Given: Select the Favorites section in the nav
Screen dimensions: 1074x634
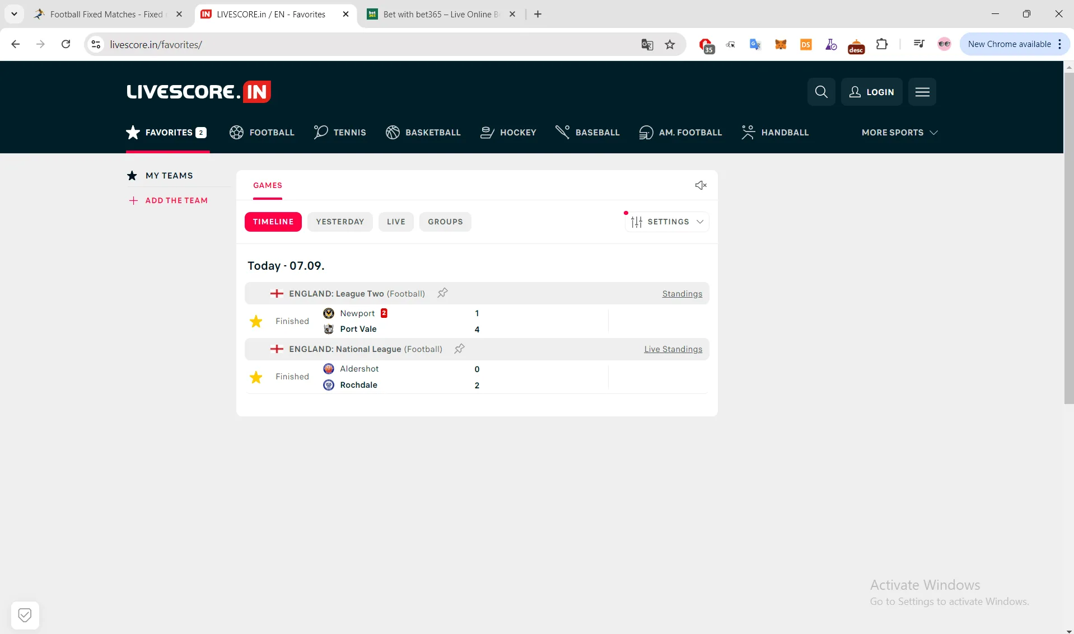Looking at the screenshot, I should (x=167, y=133).
